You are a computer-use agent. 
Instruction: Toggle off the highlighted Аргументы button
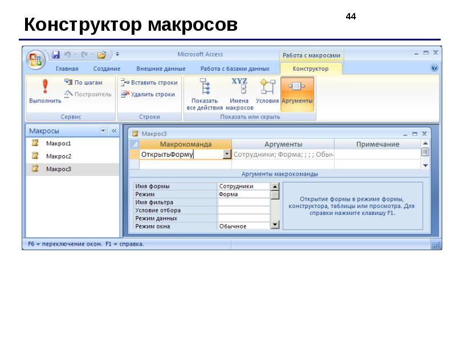[x=297, y=94]
